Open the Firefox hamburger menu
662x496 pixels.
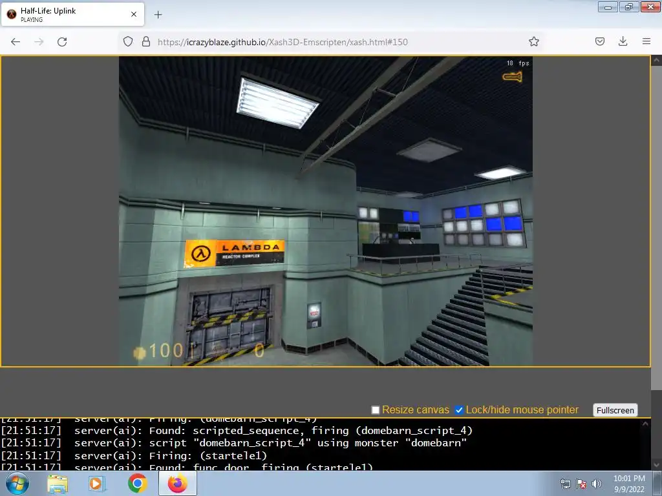point(646,41)
